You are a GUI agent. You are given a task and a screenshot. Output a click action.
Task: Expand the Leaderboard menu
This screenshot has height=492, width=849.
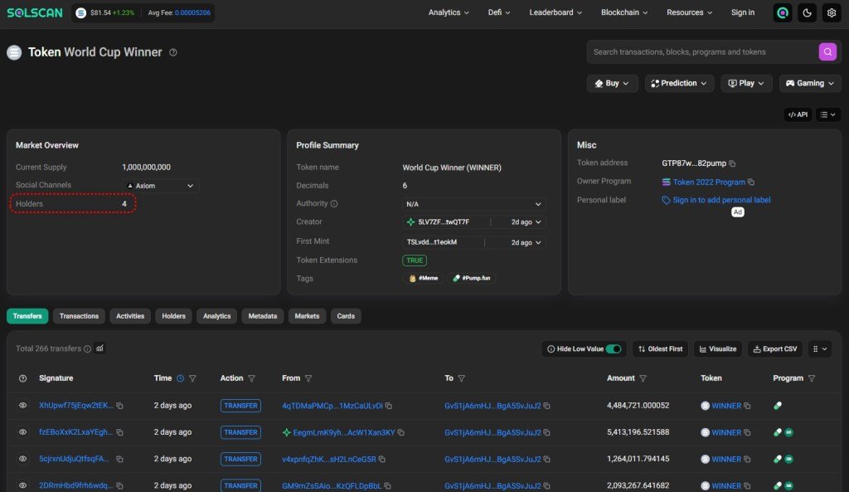point(555,12)
